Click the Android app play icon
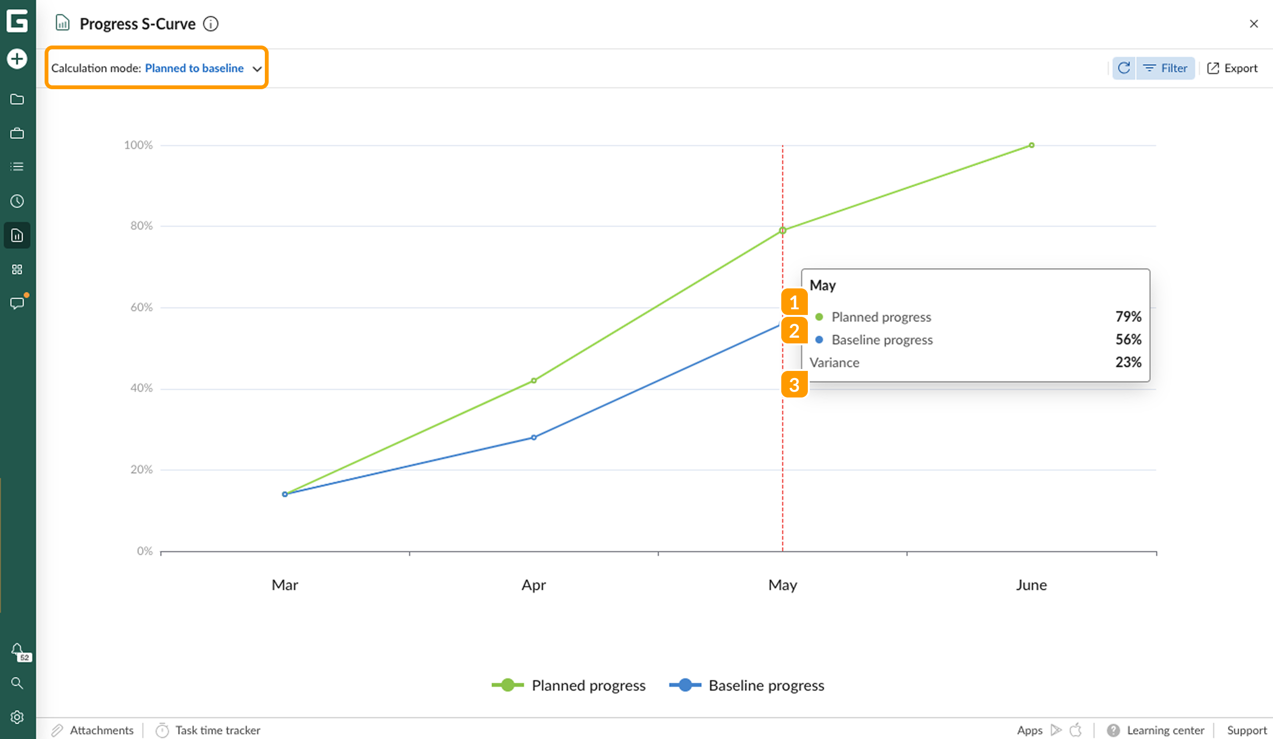The height and width of the screenshot is (739, 1273). point(1056,730)
